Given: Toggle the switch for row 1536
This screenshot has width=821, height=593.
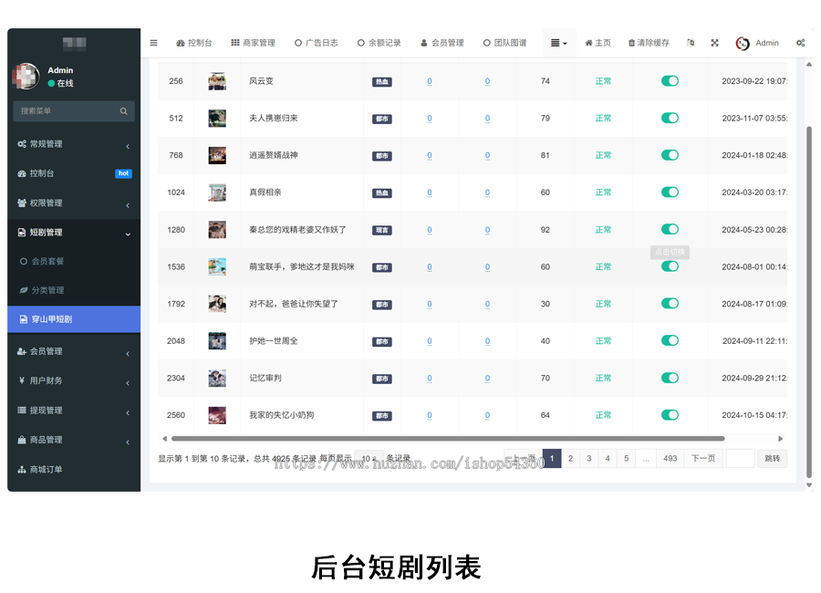Looking at the screenshot, I should pyautogui.click(x=670, y=266).
